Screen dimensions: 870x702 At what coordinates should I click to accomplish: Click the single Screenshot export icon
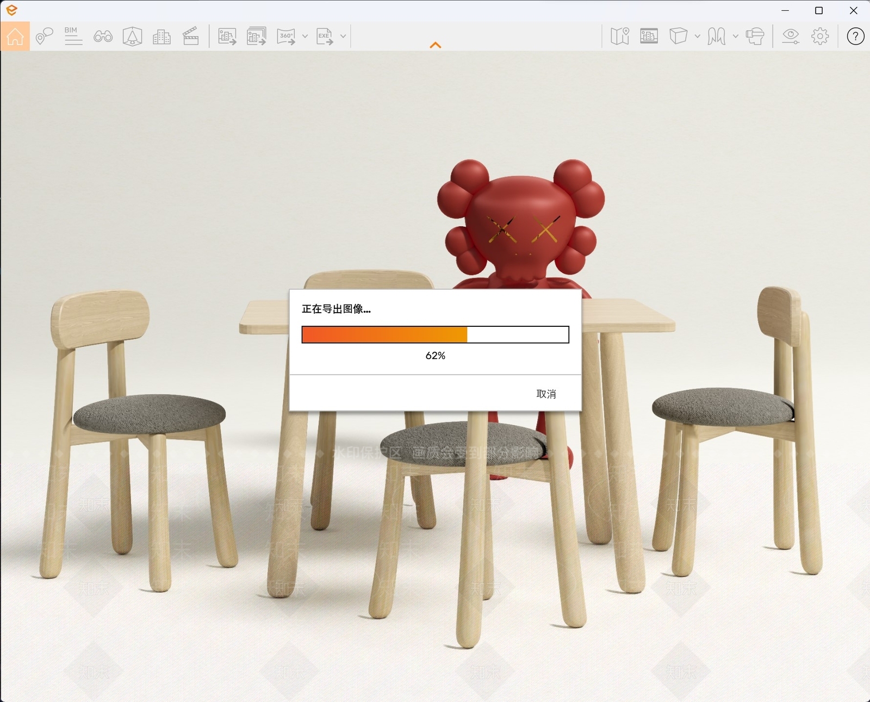point(227,36)
